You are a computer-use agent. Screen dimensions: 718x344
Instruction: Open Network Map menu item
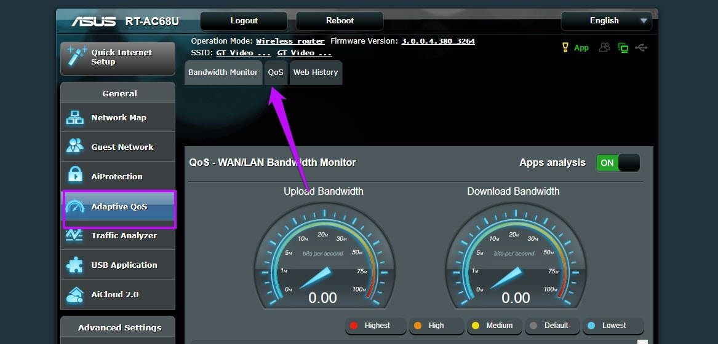[118, 117]
